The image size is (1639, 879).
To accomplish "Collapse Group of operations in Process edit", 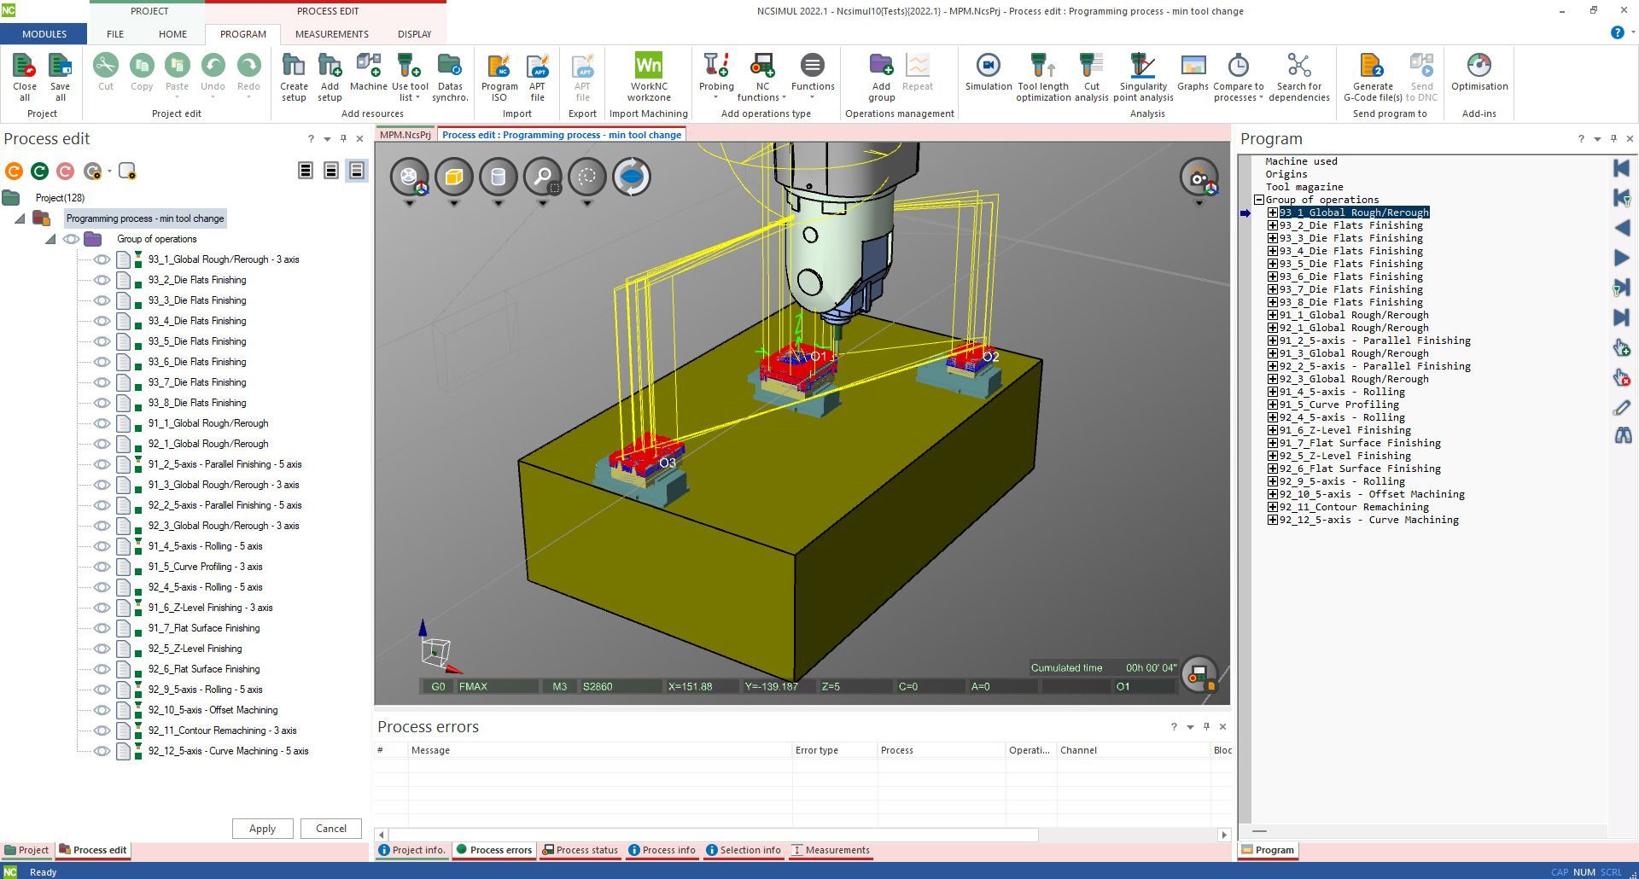I will click(x=50, y=239).
